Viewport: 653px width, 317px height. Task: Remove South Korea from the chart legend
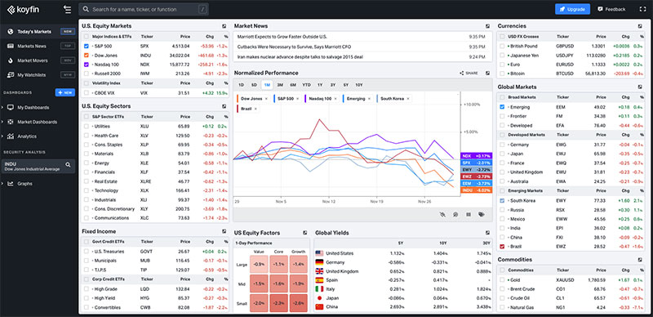tap(408, 99)
